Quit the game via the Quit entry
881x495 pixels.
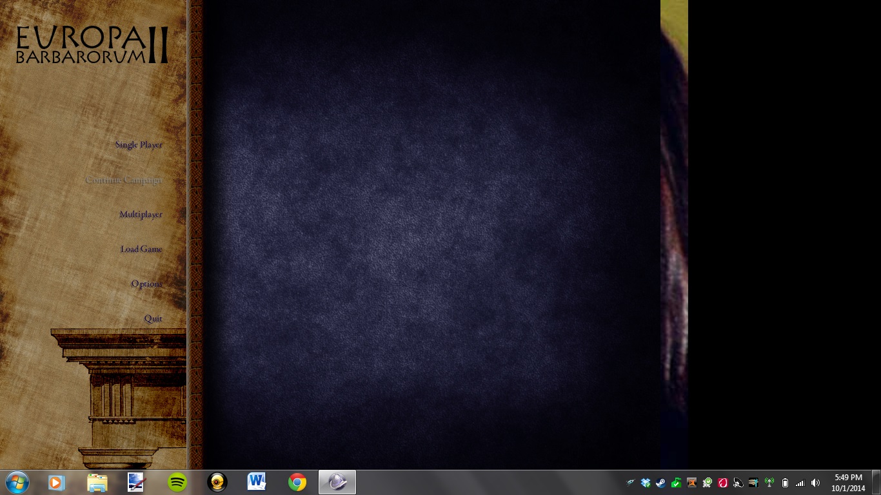[153, 319]
